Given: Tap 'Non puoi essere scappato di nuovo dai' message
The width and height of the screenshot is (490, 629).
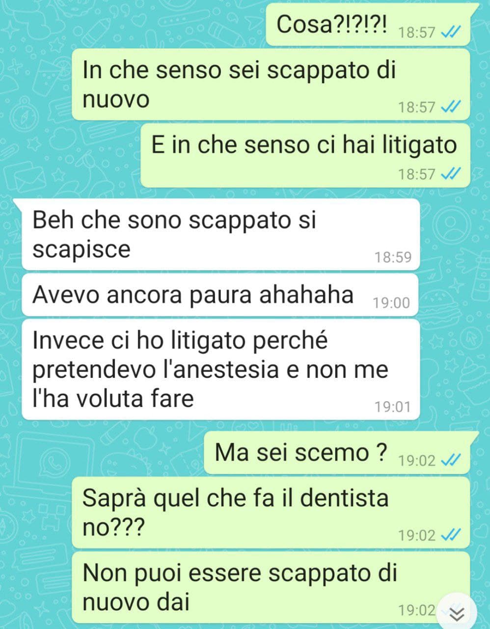Looking at the screenshot, I should coord(271,587).
